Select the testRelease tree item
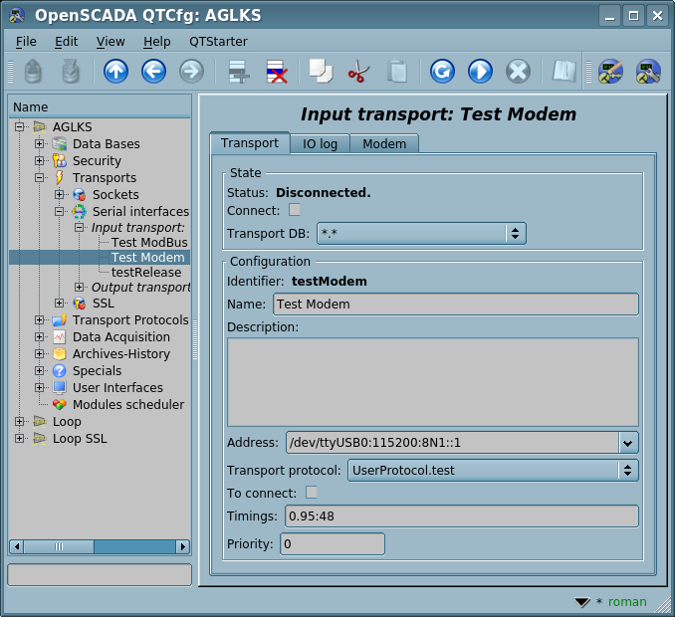This screenshot has height=617, width=675. pos(146,273)
